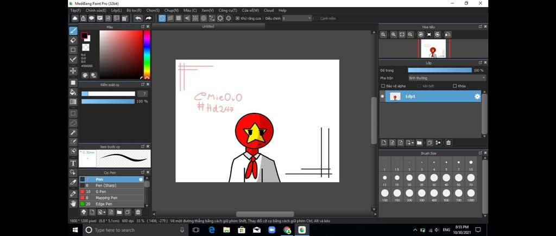
Task: Open Điều chỉnh correction dropdown
Action: click(297, 18)
